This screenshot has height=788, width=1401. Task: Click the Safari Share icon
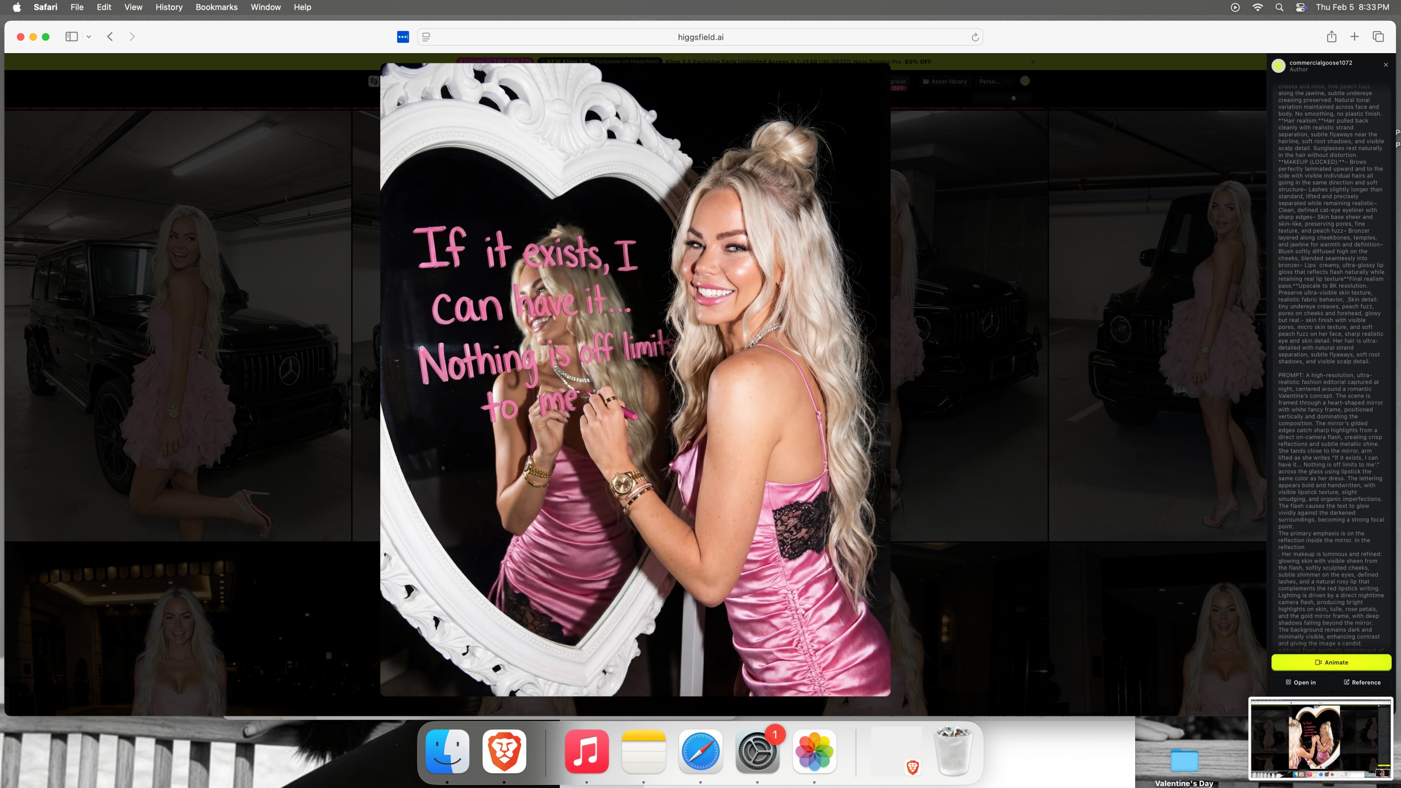(1331, 37)
